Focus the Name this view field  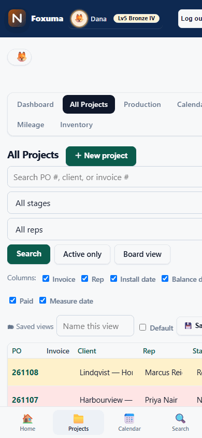point(95,326)
